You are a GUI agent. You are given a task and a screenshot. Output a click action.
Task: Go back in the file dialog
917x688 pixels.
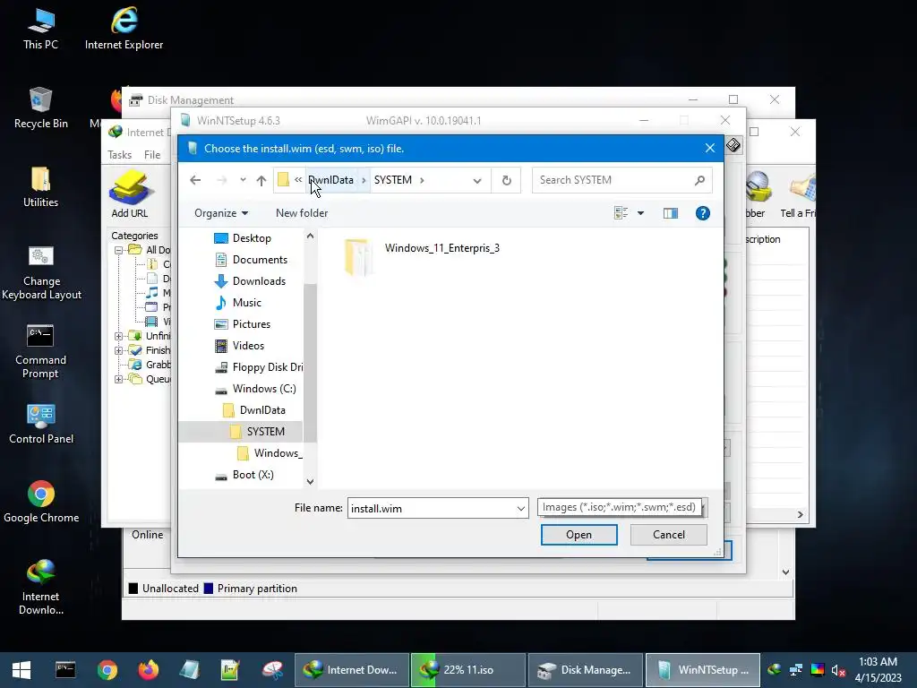(195, 180)
